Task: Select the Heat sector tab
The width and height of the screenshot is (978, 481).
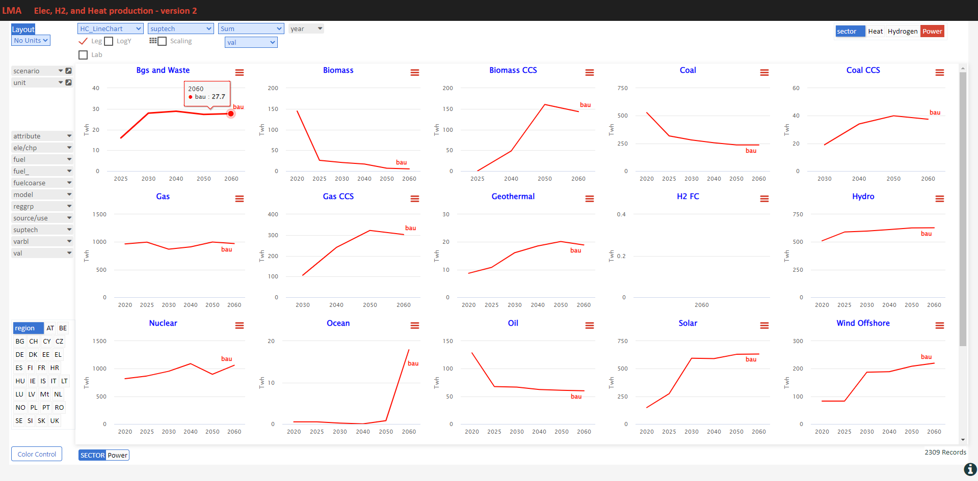Action: pyautogui.click(x=876, y=31)
